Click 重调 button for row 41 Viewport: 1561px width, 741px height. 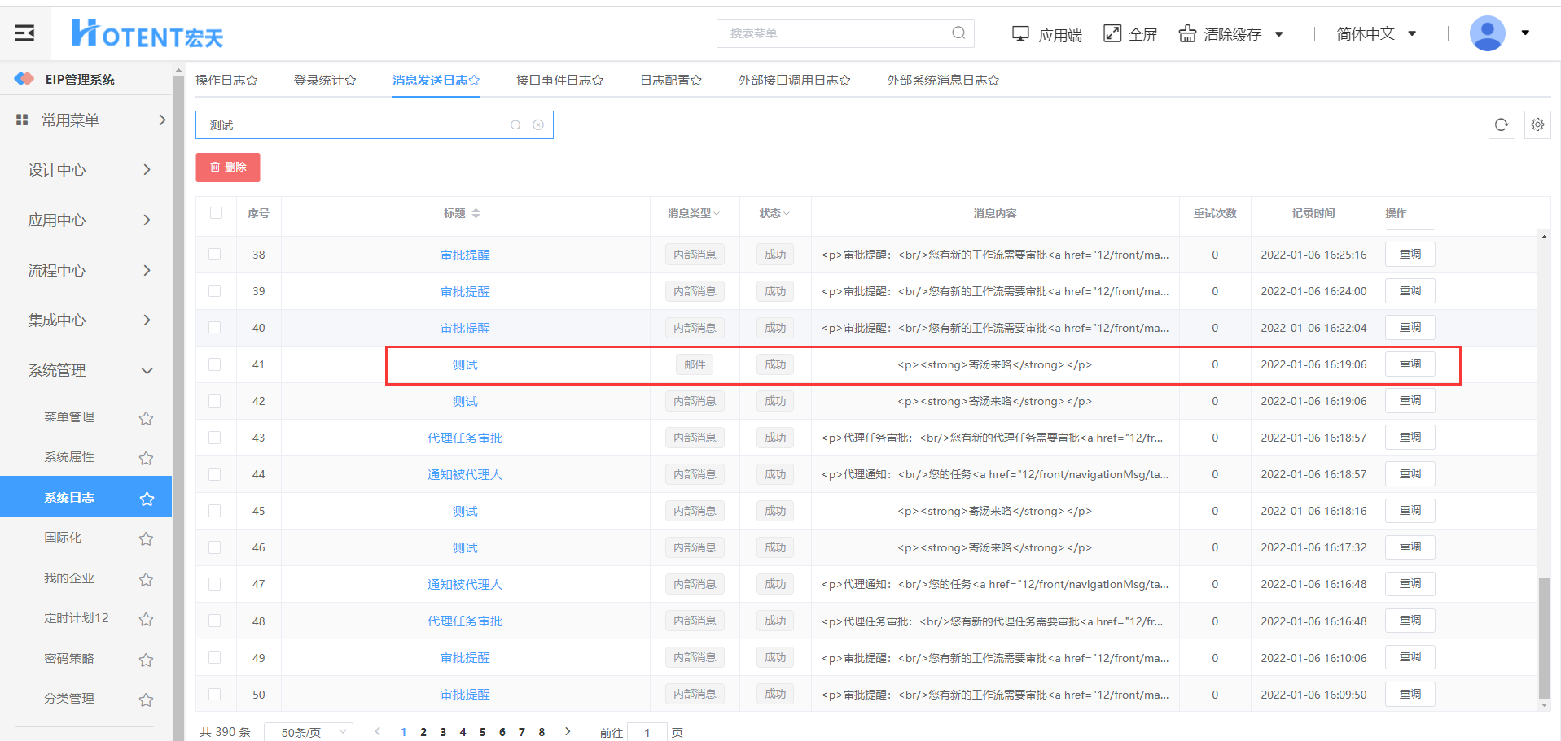pyautogui.click(x=1410, y=364)
